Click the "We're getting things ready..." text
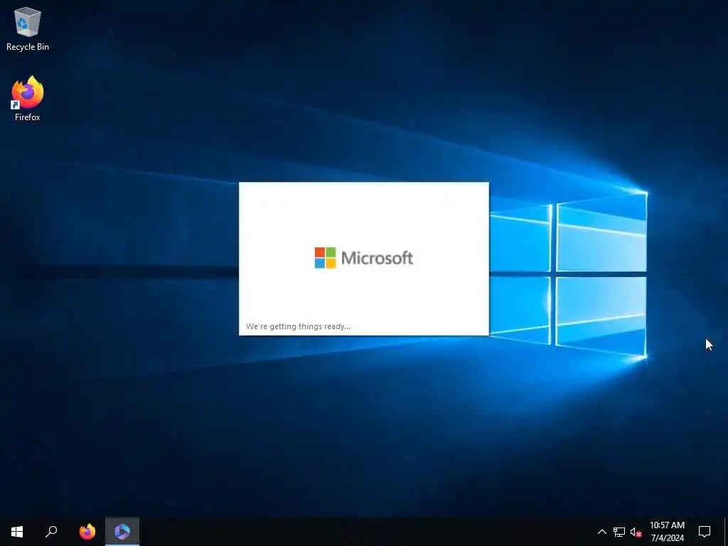 tap(298, 326)
